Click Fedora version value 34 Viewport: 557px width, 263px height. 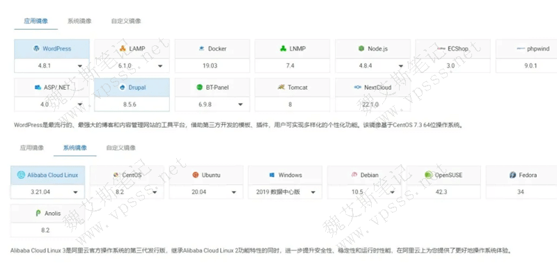[x=520, y=192]
